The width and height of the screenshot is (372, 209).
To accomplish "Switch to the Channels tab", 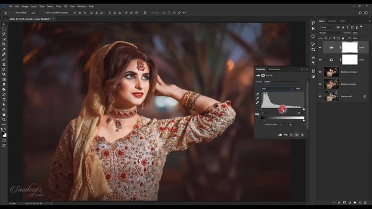I will click(332, 21).
